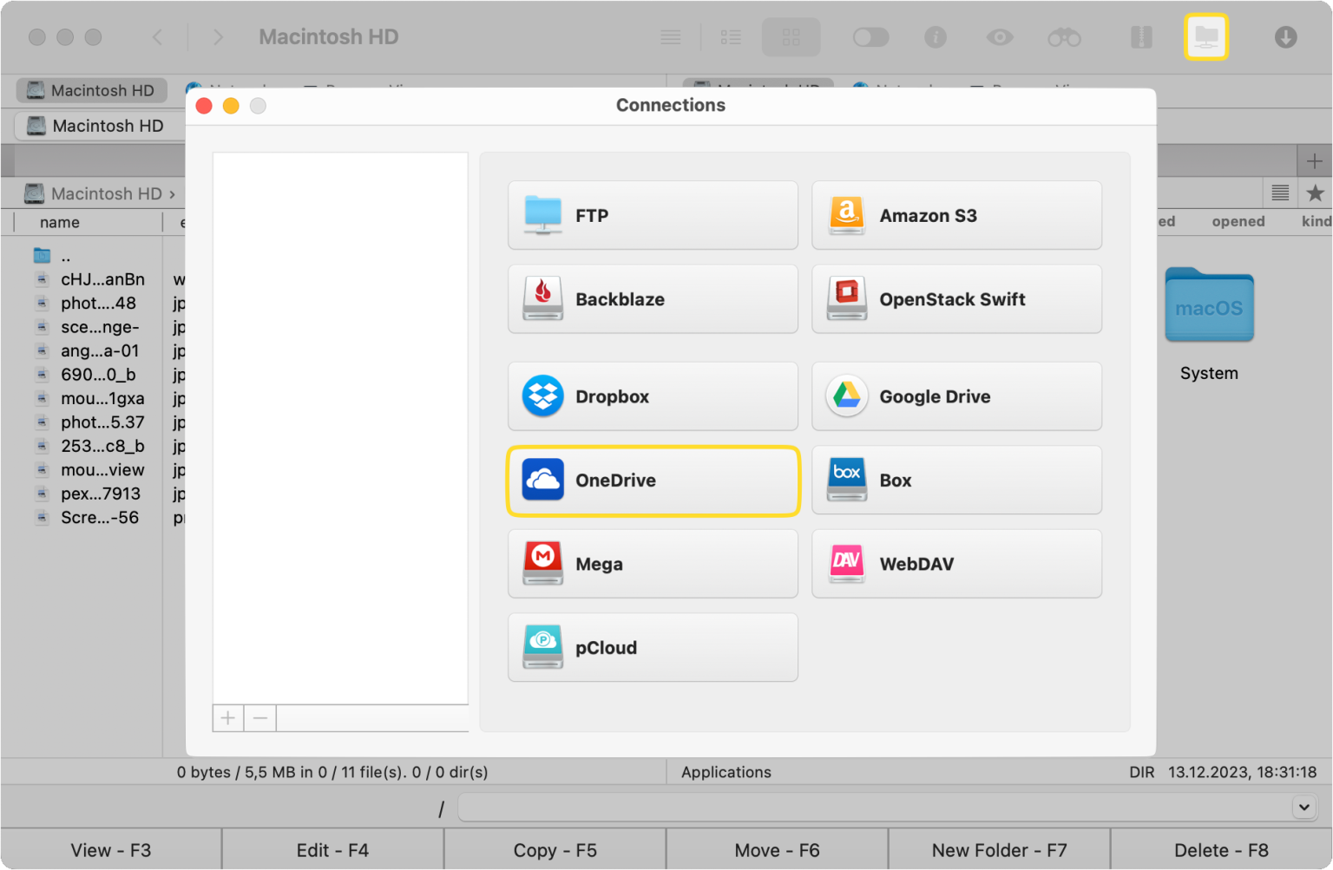Select the highlighted network connections toolbar icon
The image size is (1333, 870).
point(1206,36)
